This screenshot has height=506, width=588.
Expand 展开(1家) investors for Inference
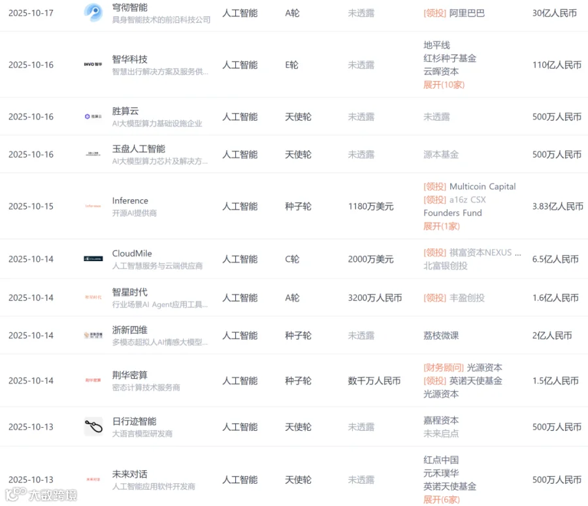coord(442,226)
